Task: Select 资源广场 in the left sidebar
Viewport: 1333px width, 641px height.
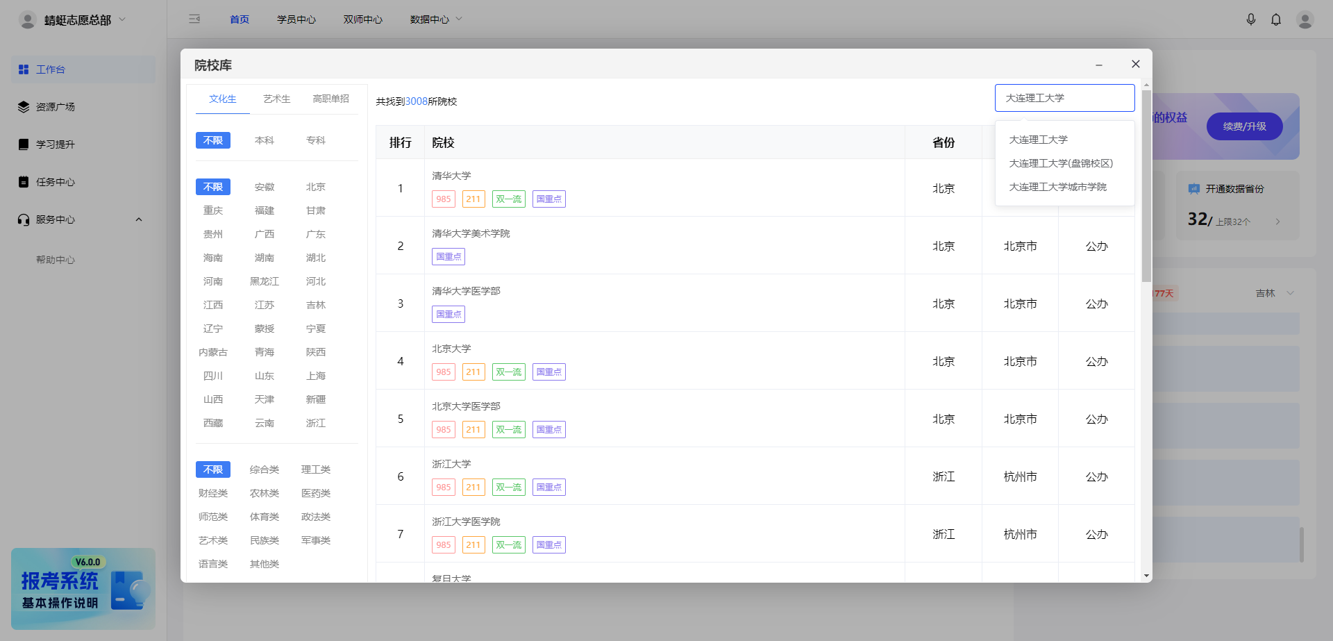Action: pos(56,106)
